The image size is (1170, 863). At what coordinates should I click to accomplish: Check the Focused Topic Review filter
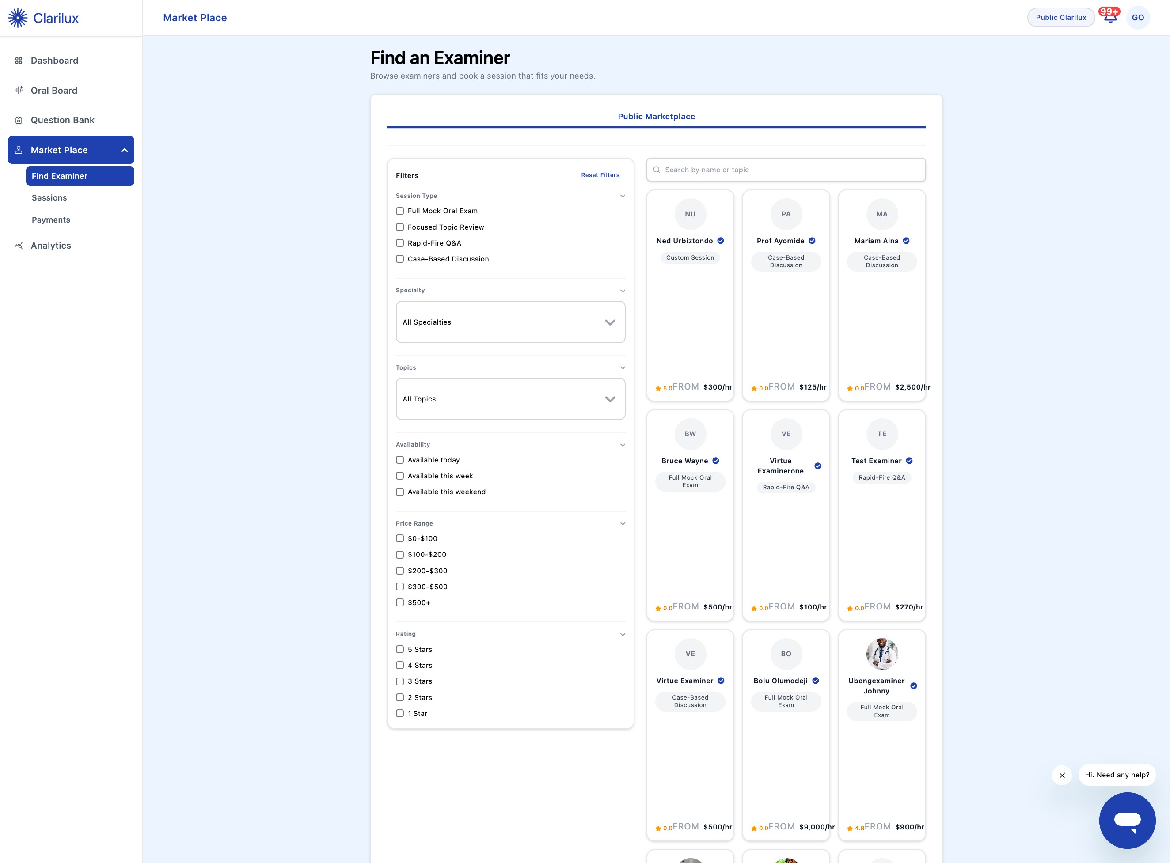[x=400, y=227]
